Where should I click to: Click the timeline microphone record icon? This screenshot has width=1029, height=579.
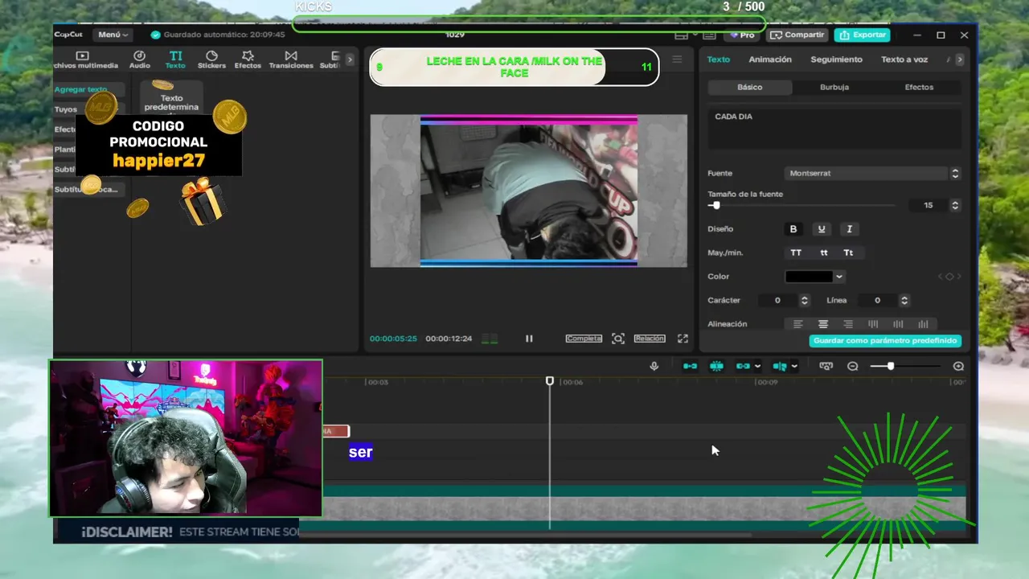[x=654, y=366]
